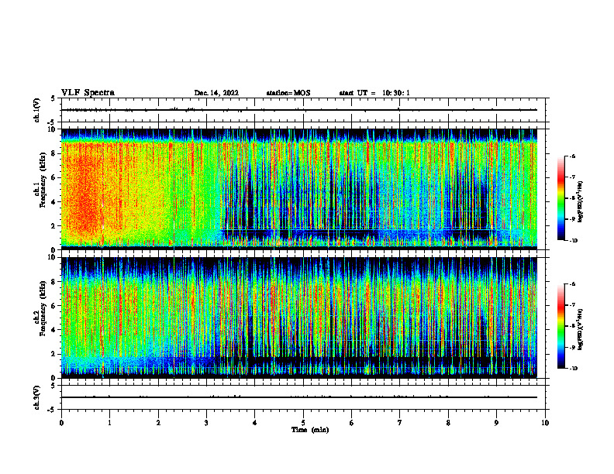Screen dimensions: 614x474
Task: Select the "start UT = 10:30: 1" text
Action: tap(374, 93)
